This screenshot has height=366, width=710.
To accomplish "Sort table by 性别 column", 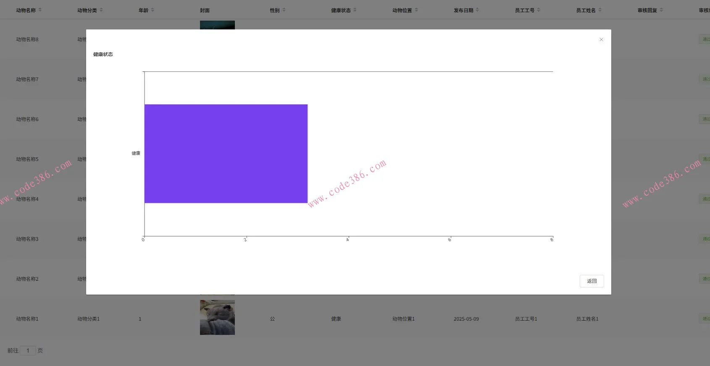I will click(x=284, y=10).
